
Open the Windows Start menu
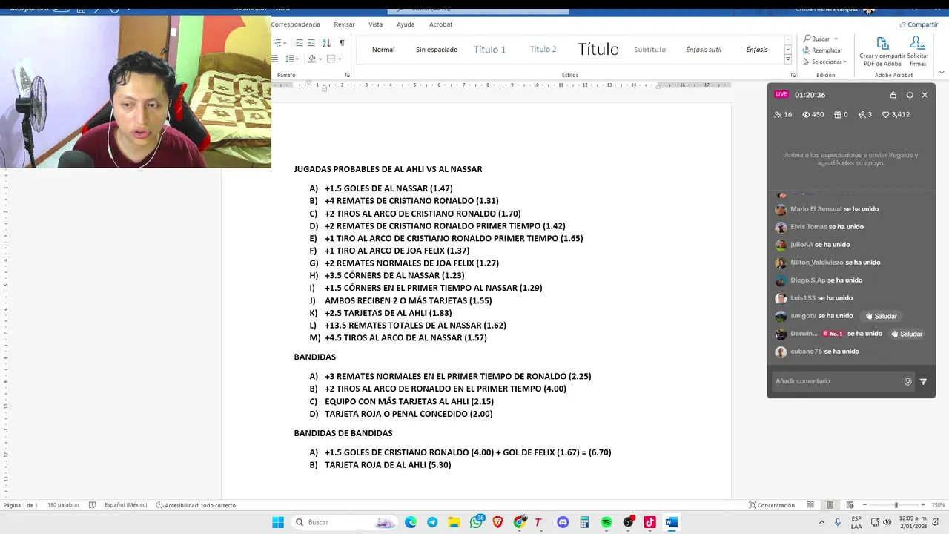278,522
